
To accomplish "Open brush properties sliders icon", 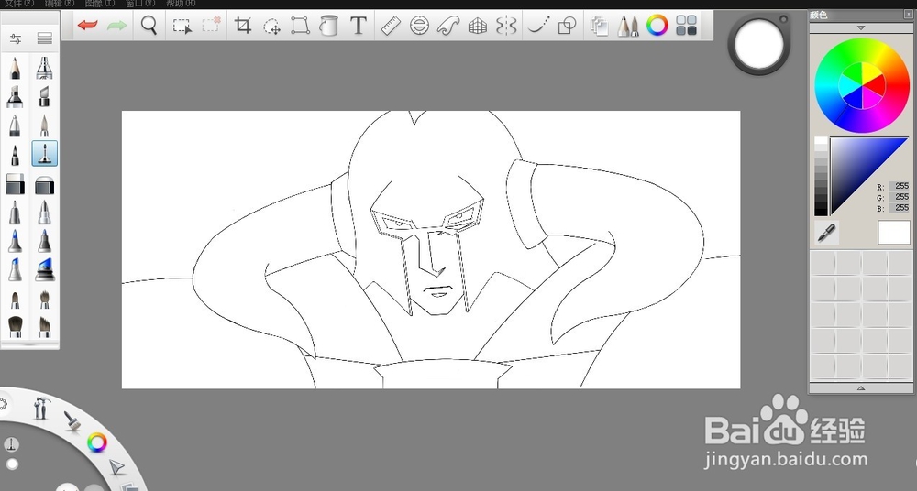I will 16,39.
